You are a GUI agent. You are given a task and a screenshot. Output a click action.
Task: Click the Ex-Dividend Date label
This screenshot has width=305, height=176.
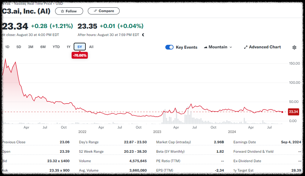click(x=247, y=161)
